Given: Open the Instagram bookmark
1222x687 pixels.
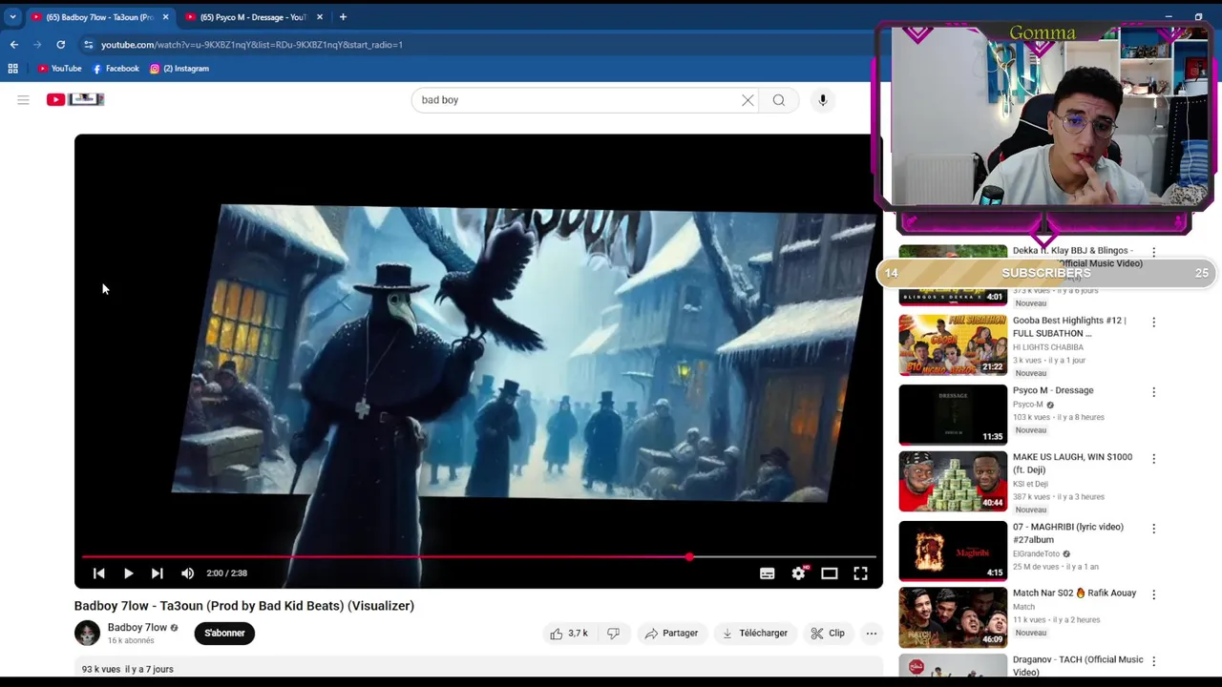Looking at the screenshot, I should 179,69.
